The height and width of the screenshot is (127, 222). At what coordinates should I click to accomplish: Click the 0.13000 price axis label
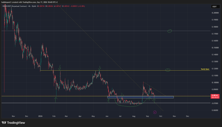coord(215,62)
